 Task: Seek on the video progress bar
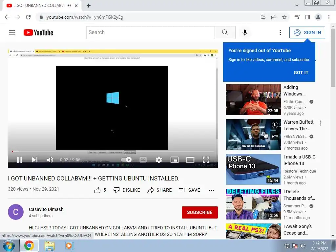(x=113, y=152)
